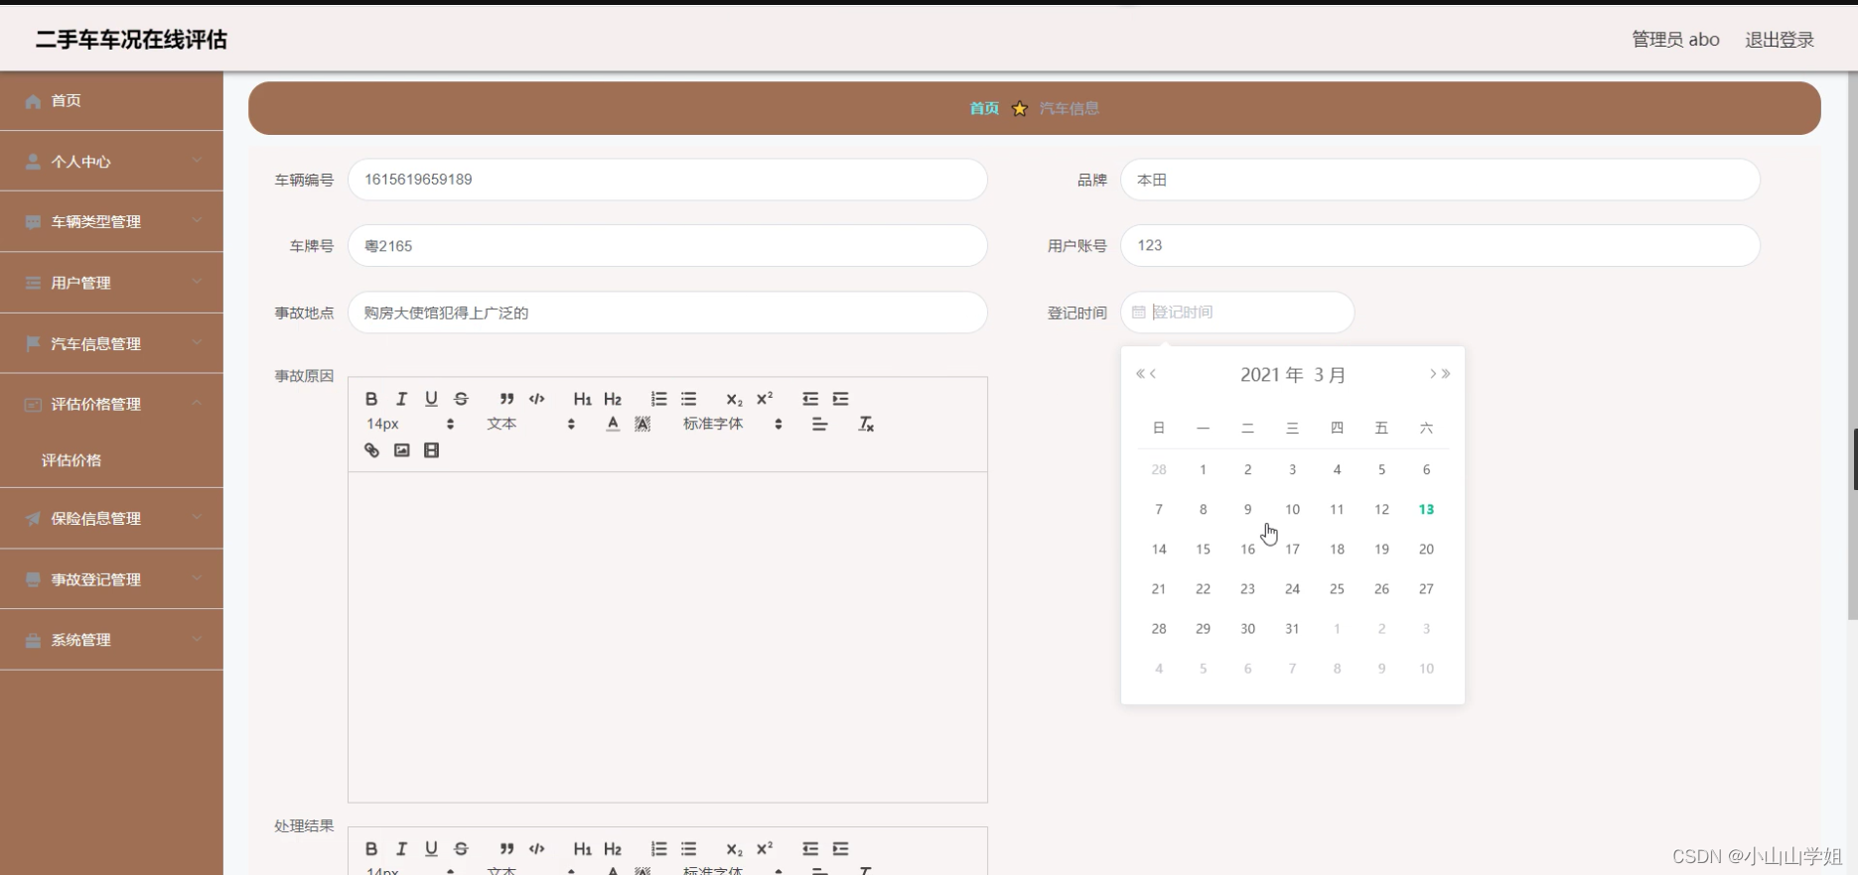Insert bullet list in the 事故原因 editor
This screenshot has height=875, width=1858.
pos(689,399)
